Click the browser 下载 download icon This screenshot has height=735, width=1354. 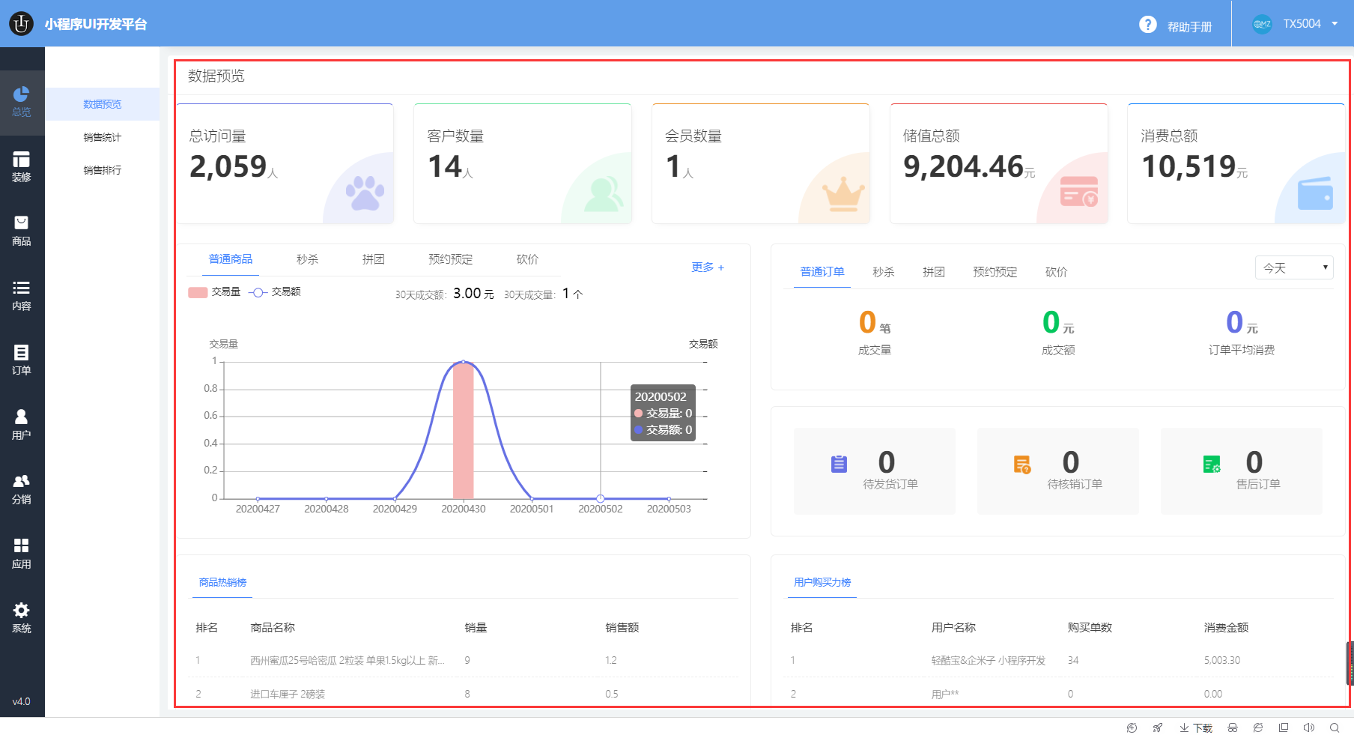1196,728
